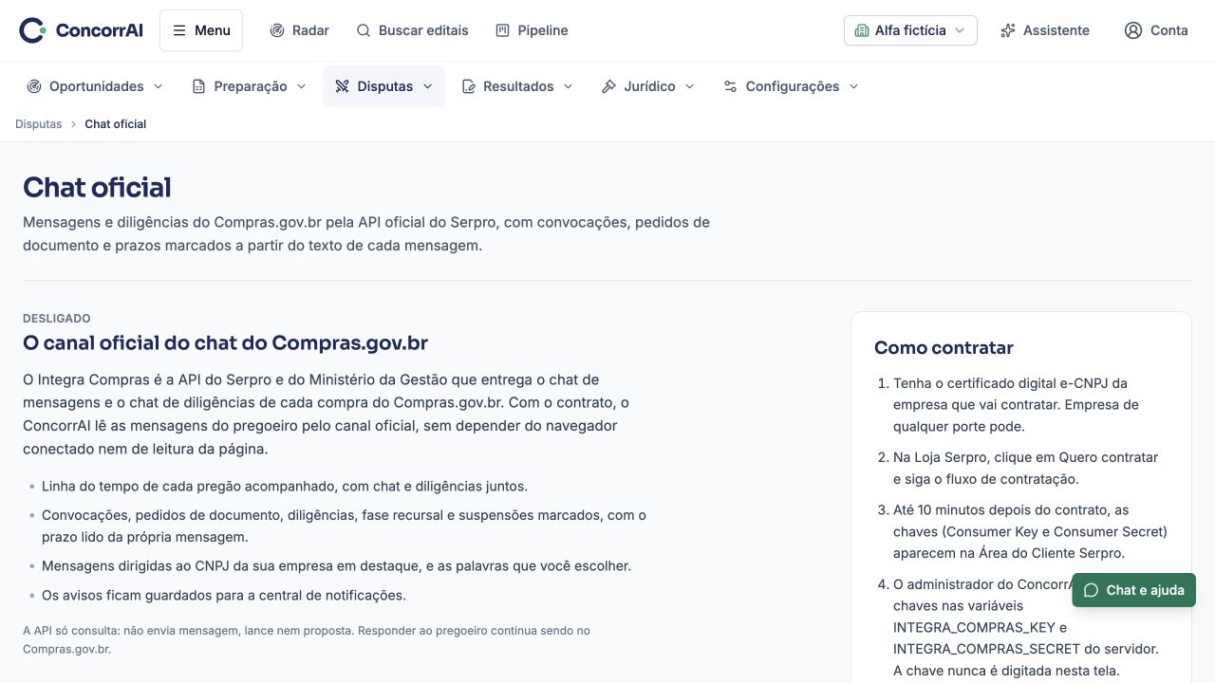Open the Preparação menu

249,86
